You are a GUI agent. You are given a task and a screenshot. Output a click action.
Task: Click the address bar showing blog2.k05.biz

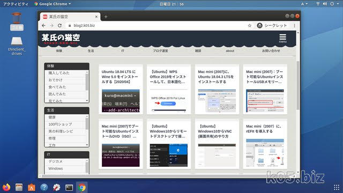[156, 26]
